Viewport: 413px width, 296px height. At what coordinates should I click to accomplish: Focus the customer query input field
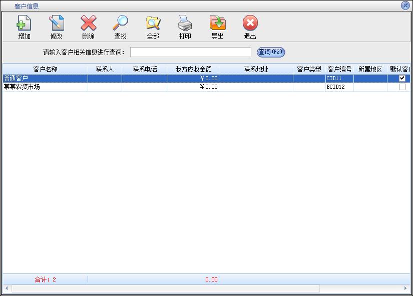coord(190,52)
